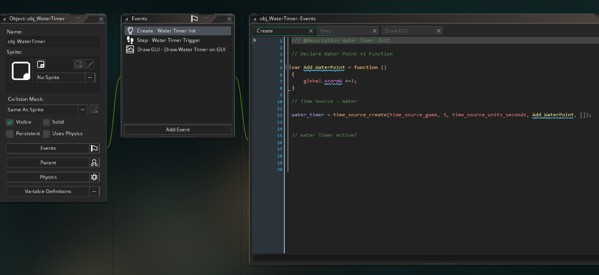599x275 pixels.
Task: Click the lightbulb Create event icon
Action: 130,31
